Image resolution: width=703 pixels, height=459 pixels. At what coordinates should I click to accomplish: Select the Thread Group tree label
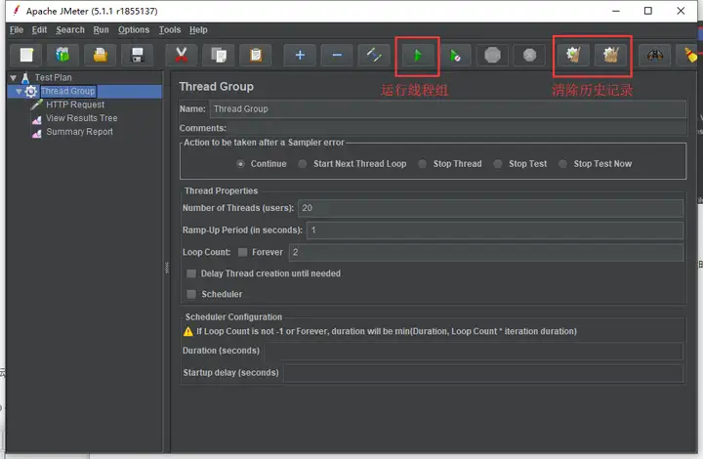pos(68,92)
